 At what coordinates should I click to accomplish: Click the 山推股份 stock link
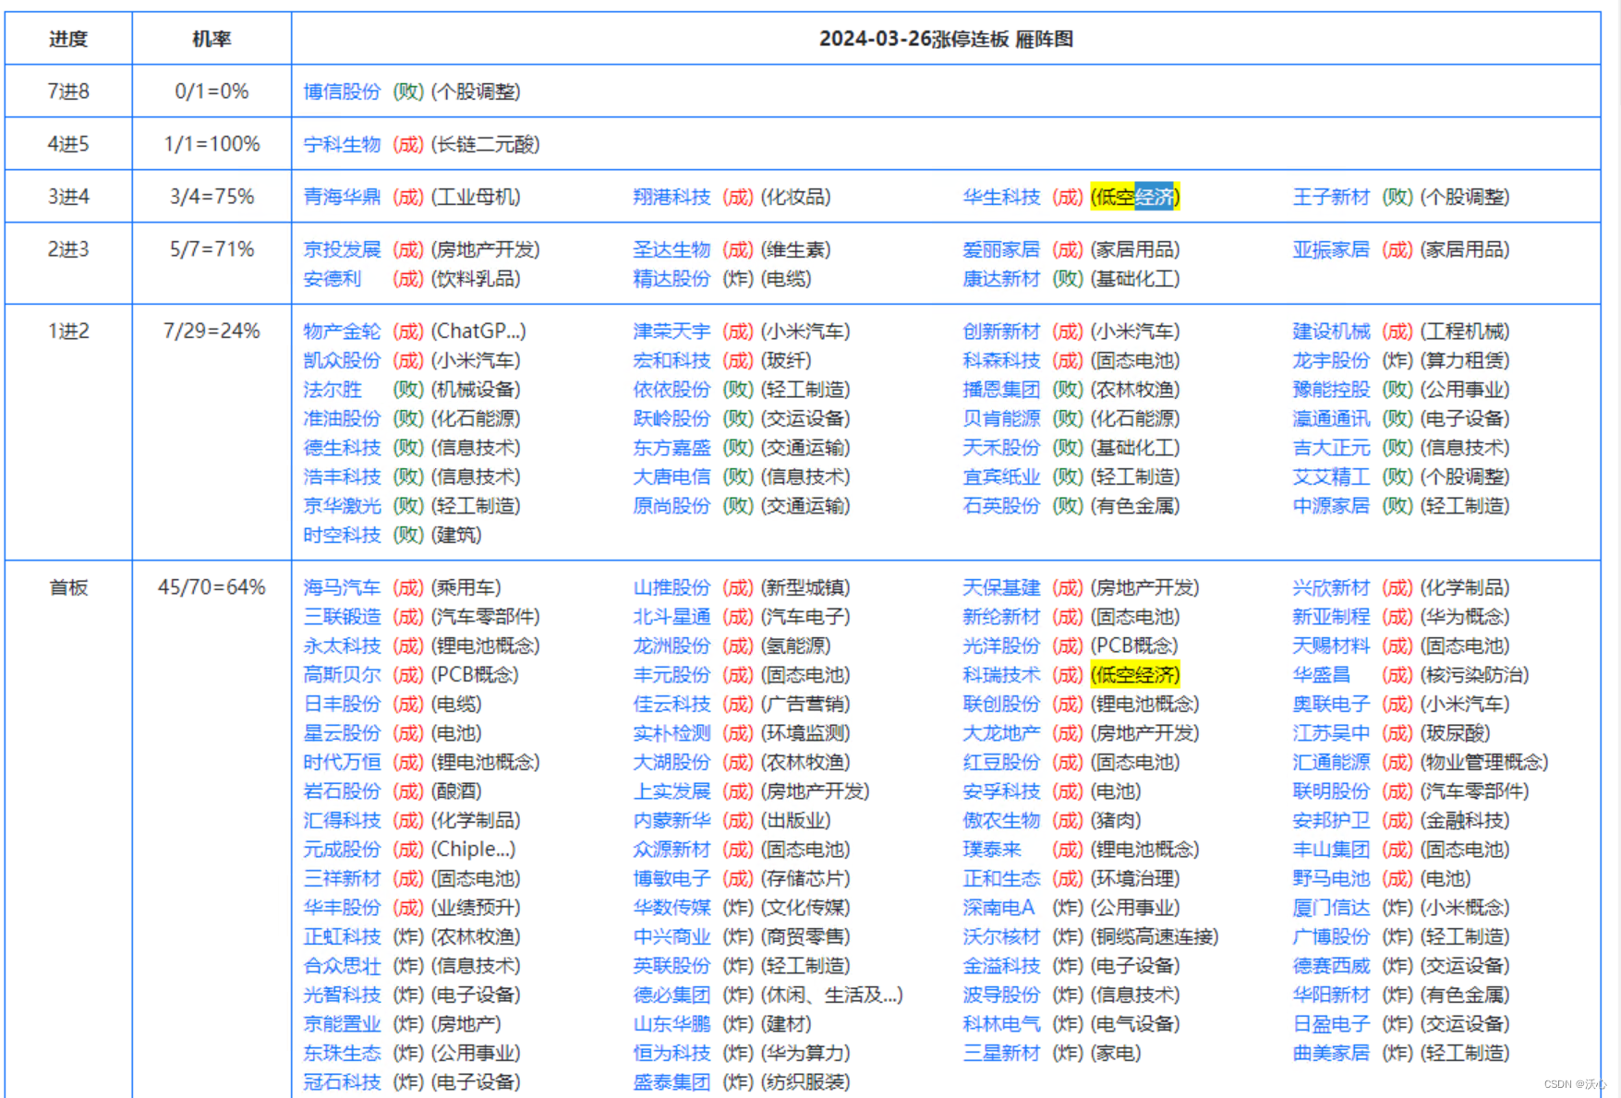[671, 587]
